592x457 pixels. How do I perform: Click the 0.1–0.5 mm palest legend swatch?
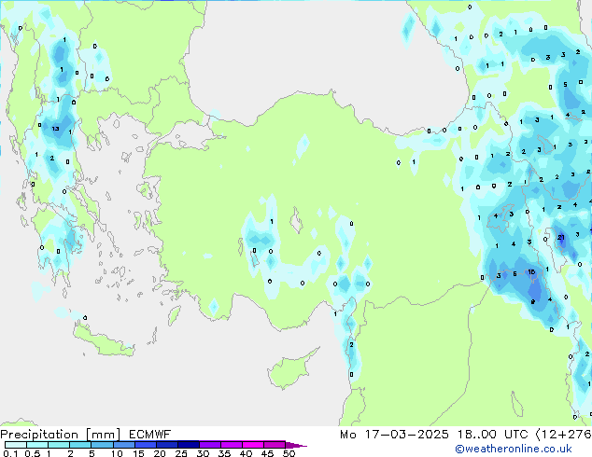[x=16, y=445]
